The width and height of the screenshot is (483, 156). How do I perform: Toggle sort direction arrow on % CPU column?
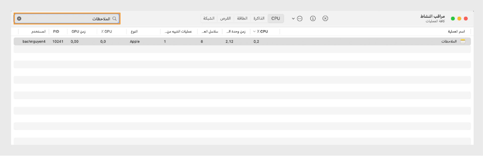[254, 32]
